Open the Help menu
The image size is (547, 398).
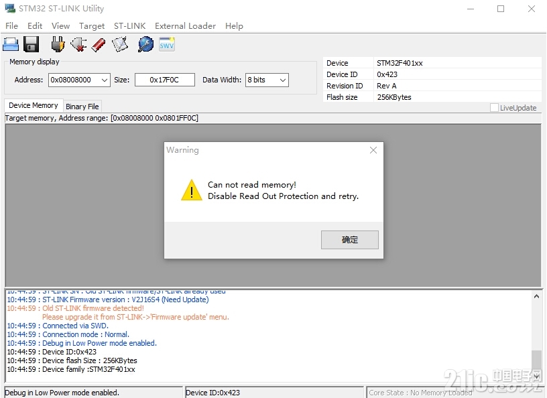coord(234,26)
